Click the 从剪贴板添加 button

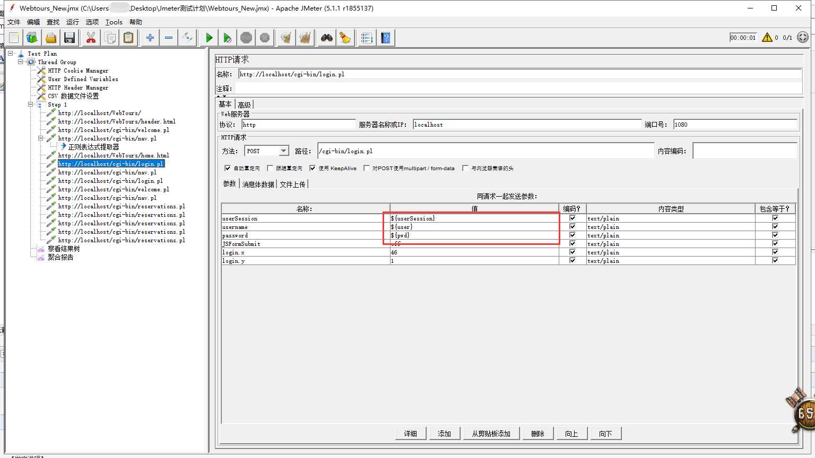click(x=491, y=434)
